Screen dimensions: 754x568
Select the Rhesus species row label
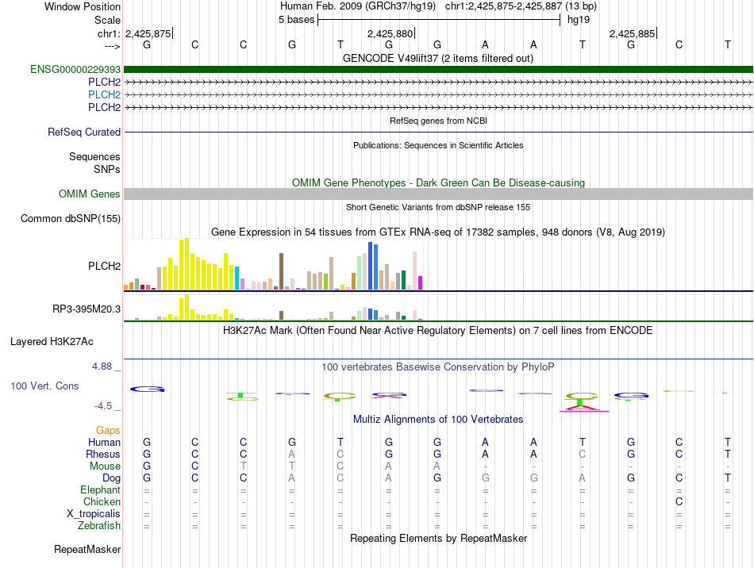[103, 454]
